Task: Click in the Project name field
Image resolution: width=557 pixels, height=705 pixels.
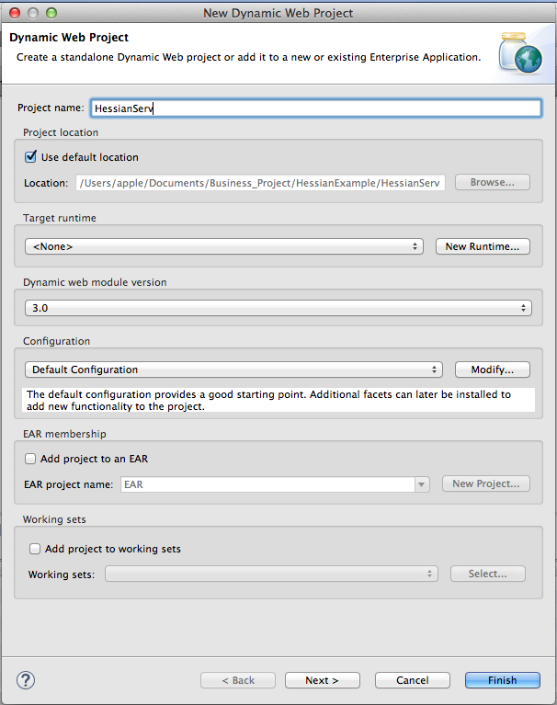Action: pos(315,108)
